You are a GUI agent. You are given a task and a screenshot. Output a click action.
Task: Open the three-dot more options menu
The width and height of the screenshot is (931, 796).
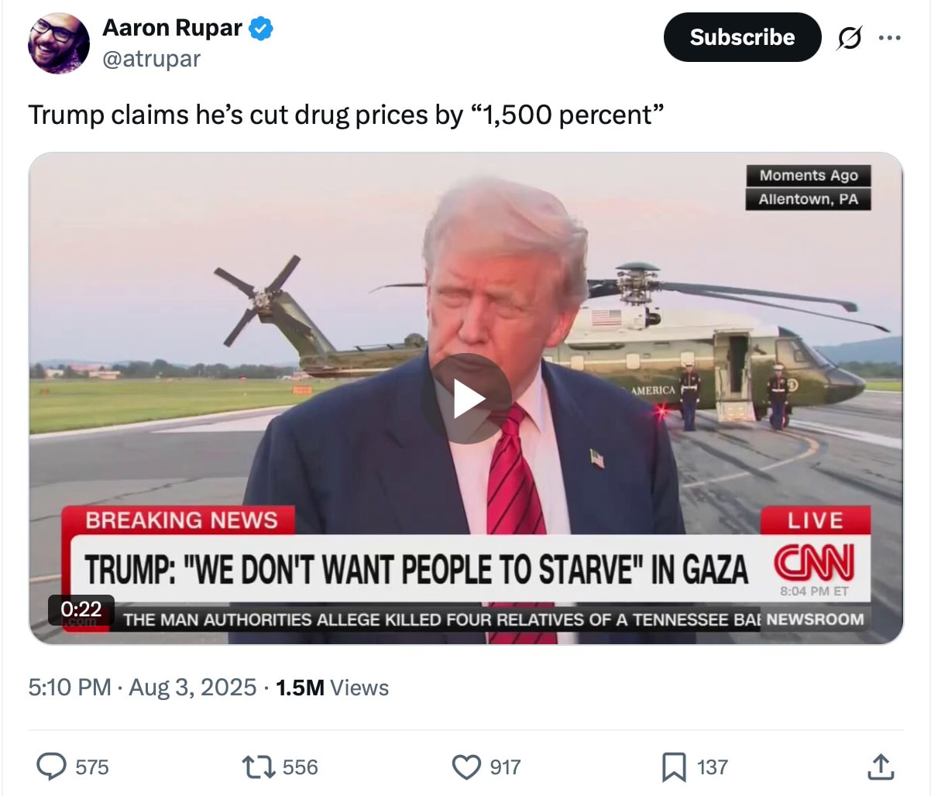(x=889, y=37)
